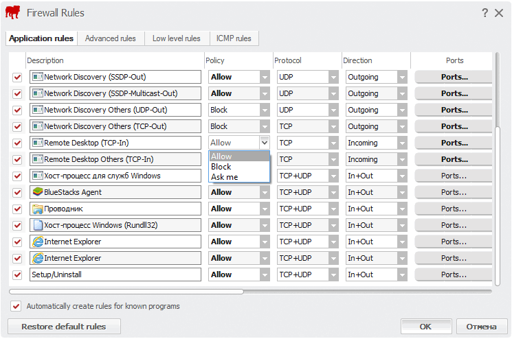Click the Rundll32 document icon
This screenshot has width=512, height=339.
38,225
